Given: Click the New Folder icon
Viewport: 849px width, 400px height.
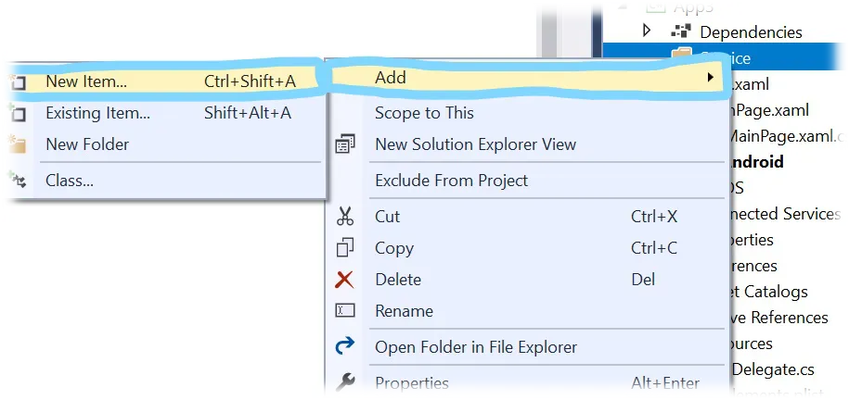Looking at the screenshot, I should click(17, 144).
